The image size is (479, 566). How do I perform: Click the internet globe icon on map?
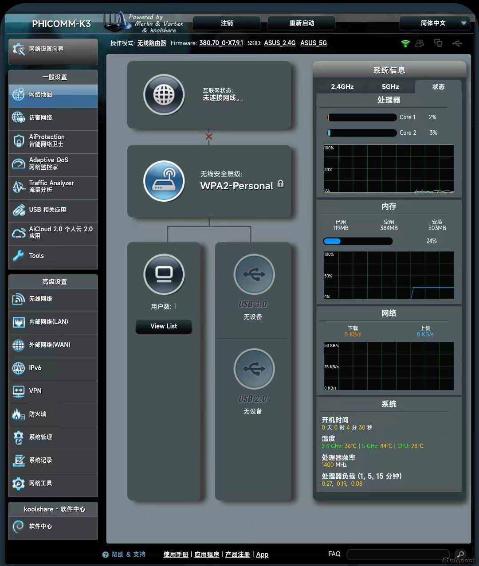coord(164,94)
